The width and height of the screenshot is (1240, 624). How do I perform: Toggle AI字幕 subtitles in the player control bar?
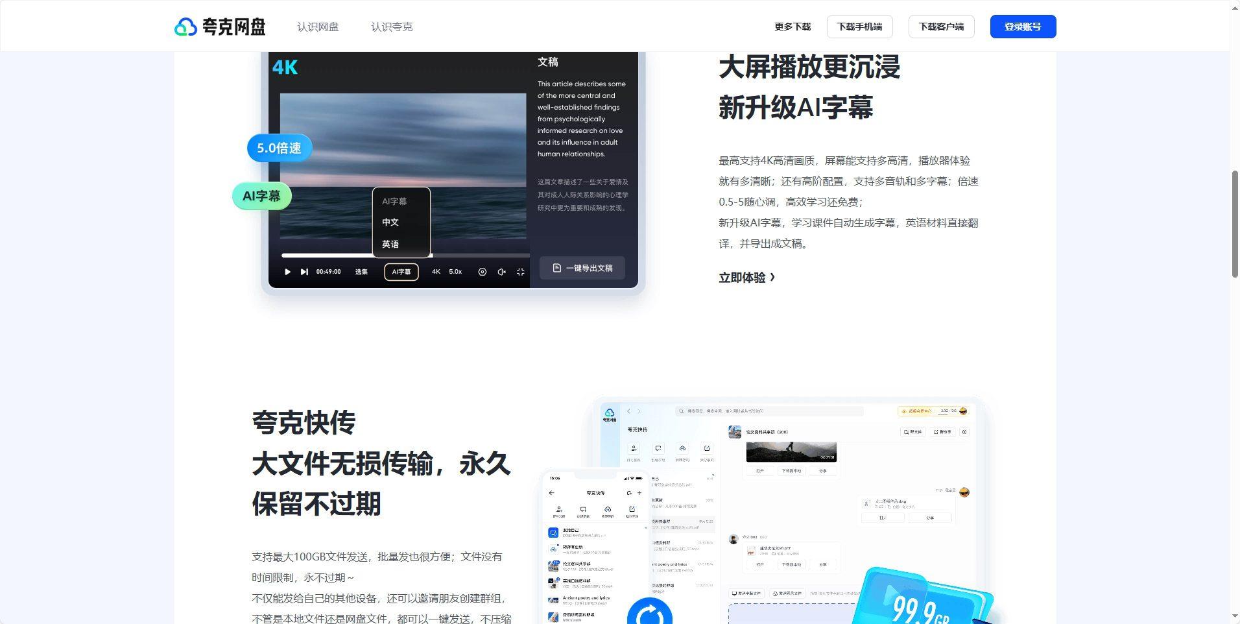pyautogui.click(x=401, y=272)
